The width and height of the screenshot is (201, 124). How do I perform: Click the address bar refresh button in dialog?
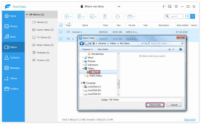tap(146, 44)
